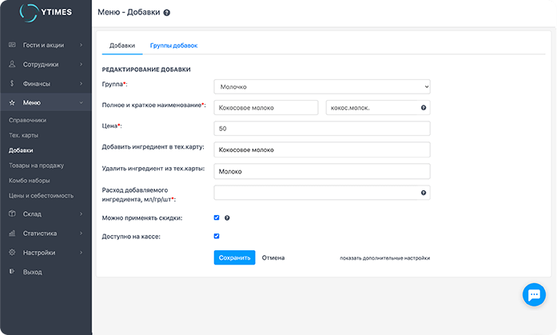Screen dimensions: 557x335
Task: Click help icon in short name field
Action: (423, 107)
